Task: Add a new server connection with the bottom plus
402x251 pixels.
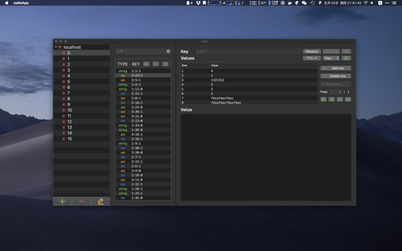Action: coord(63,202)
